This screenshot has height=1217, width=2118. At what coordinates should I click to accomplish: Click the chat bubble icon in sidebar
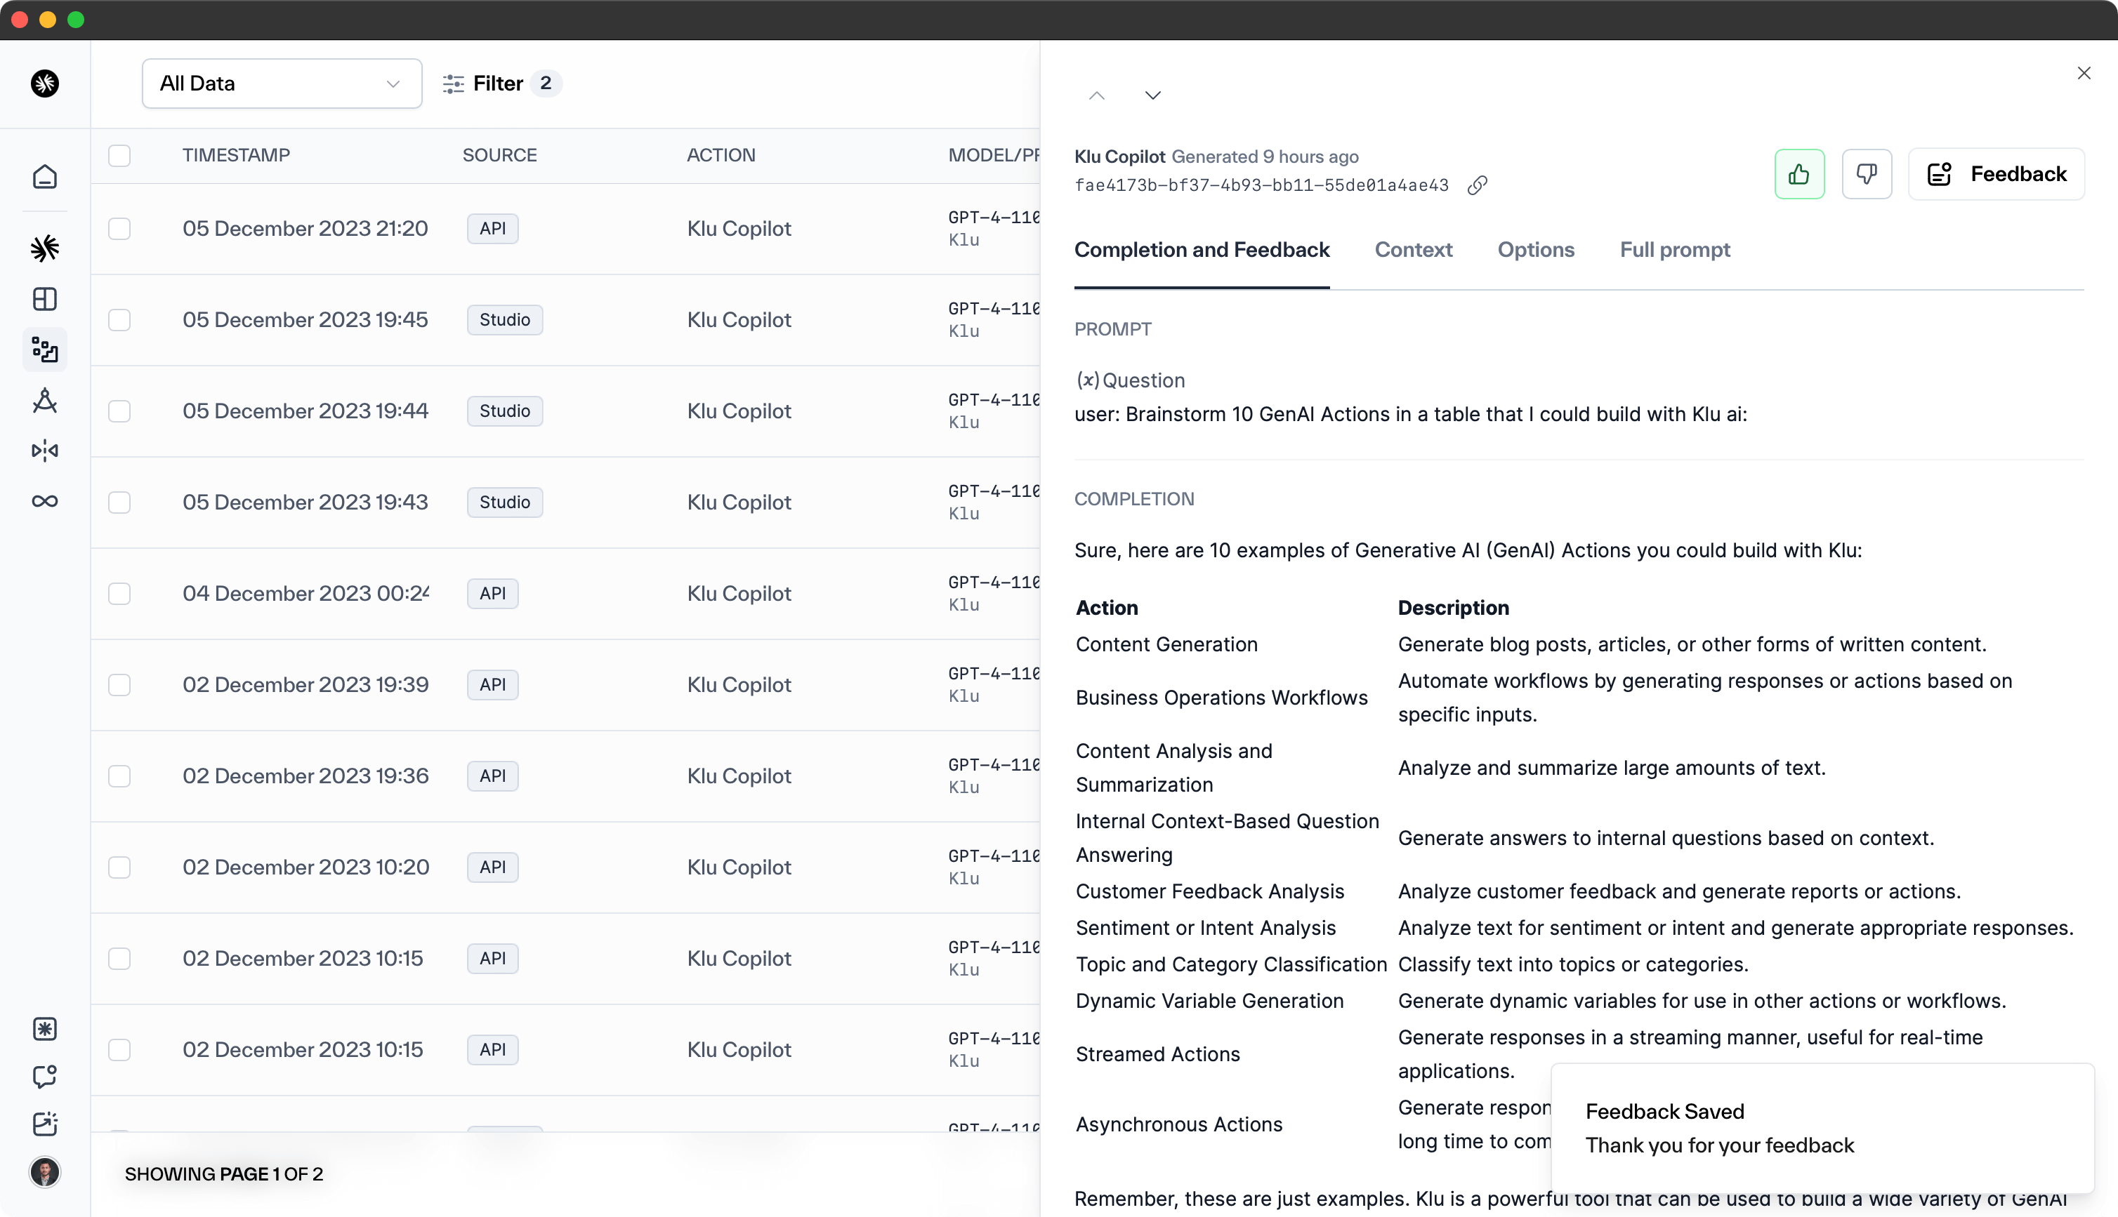point(45,1076)
